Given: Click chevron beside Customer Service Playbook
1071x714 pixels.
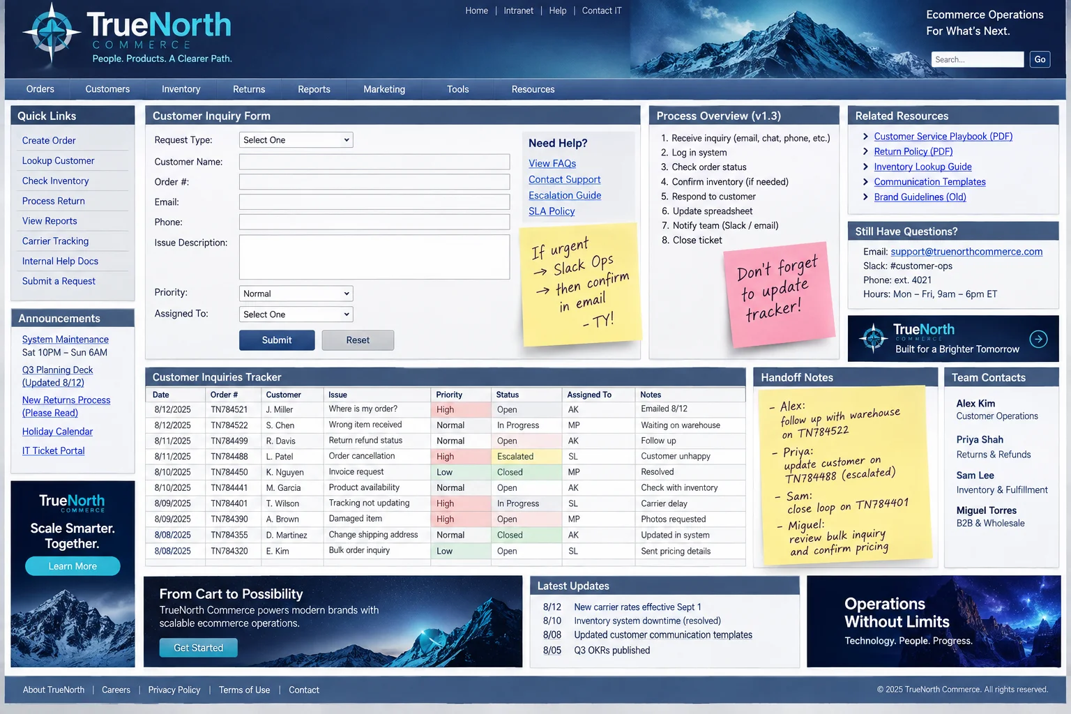Looking at the screenshot, I should (x=865, y=137).
